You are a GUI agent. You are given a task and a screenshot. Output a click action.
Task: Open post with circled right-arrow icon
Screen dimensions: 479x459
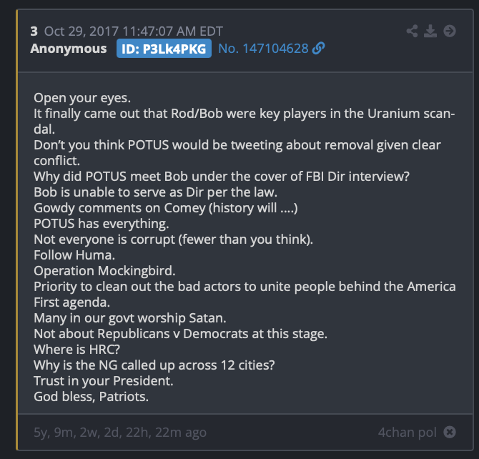tap(450, 31)
